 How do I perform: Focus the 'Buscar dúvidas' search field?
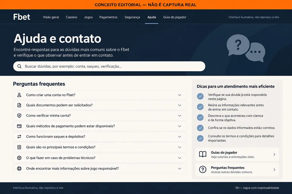tap(109, 66)
